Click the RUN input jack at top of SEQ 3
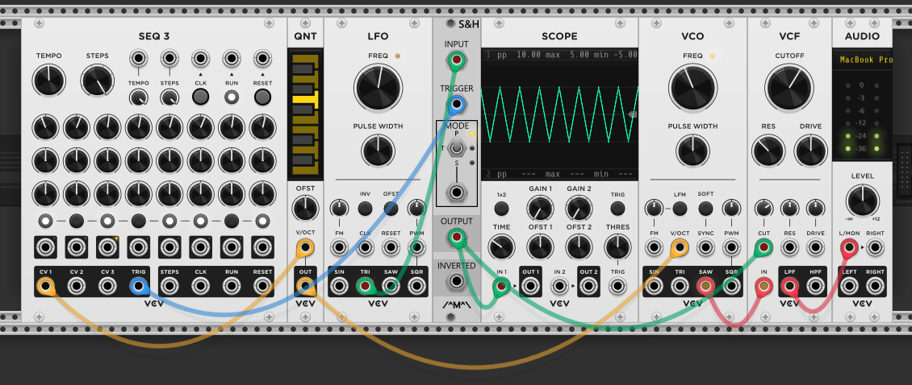The height and width of the screenshot is (385, 912). pyautogui.click(x=232, y=59)
